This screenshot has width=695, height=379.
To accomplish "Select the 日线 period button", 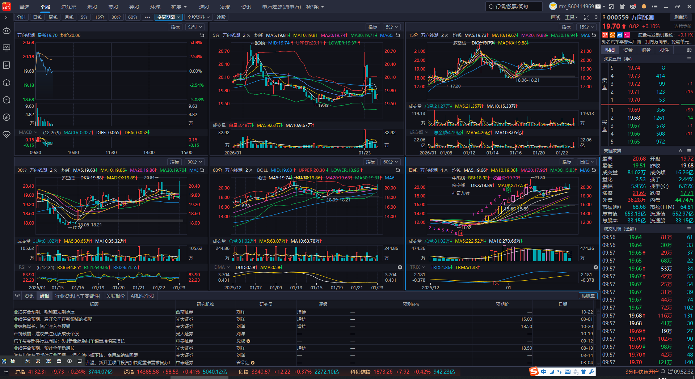I will [37, 17].
